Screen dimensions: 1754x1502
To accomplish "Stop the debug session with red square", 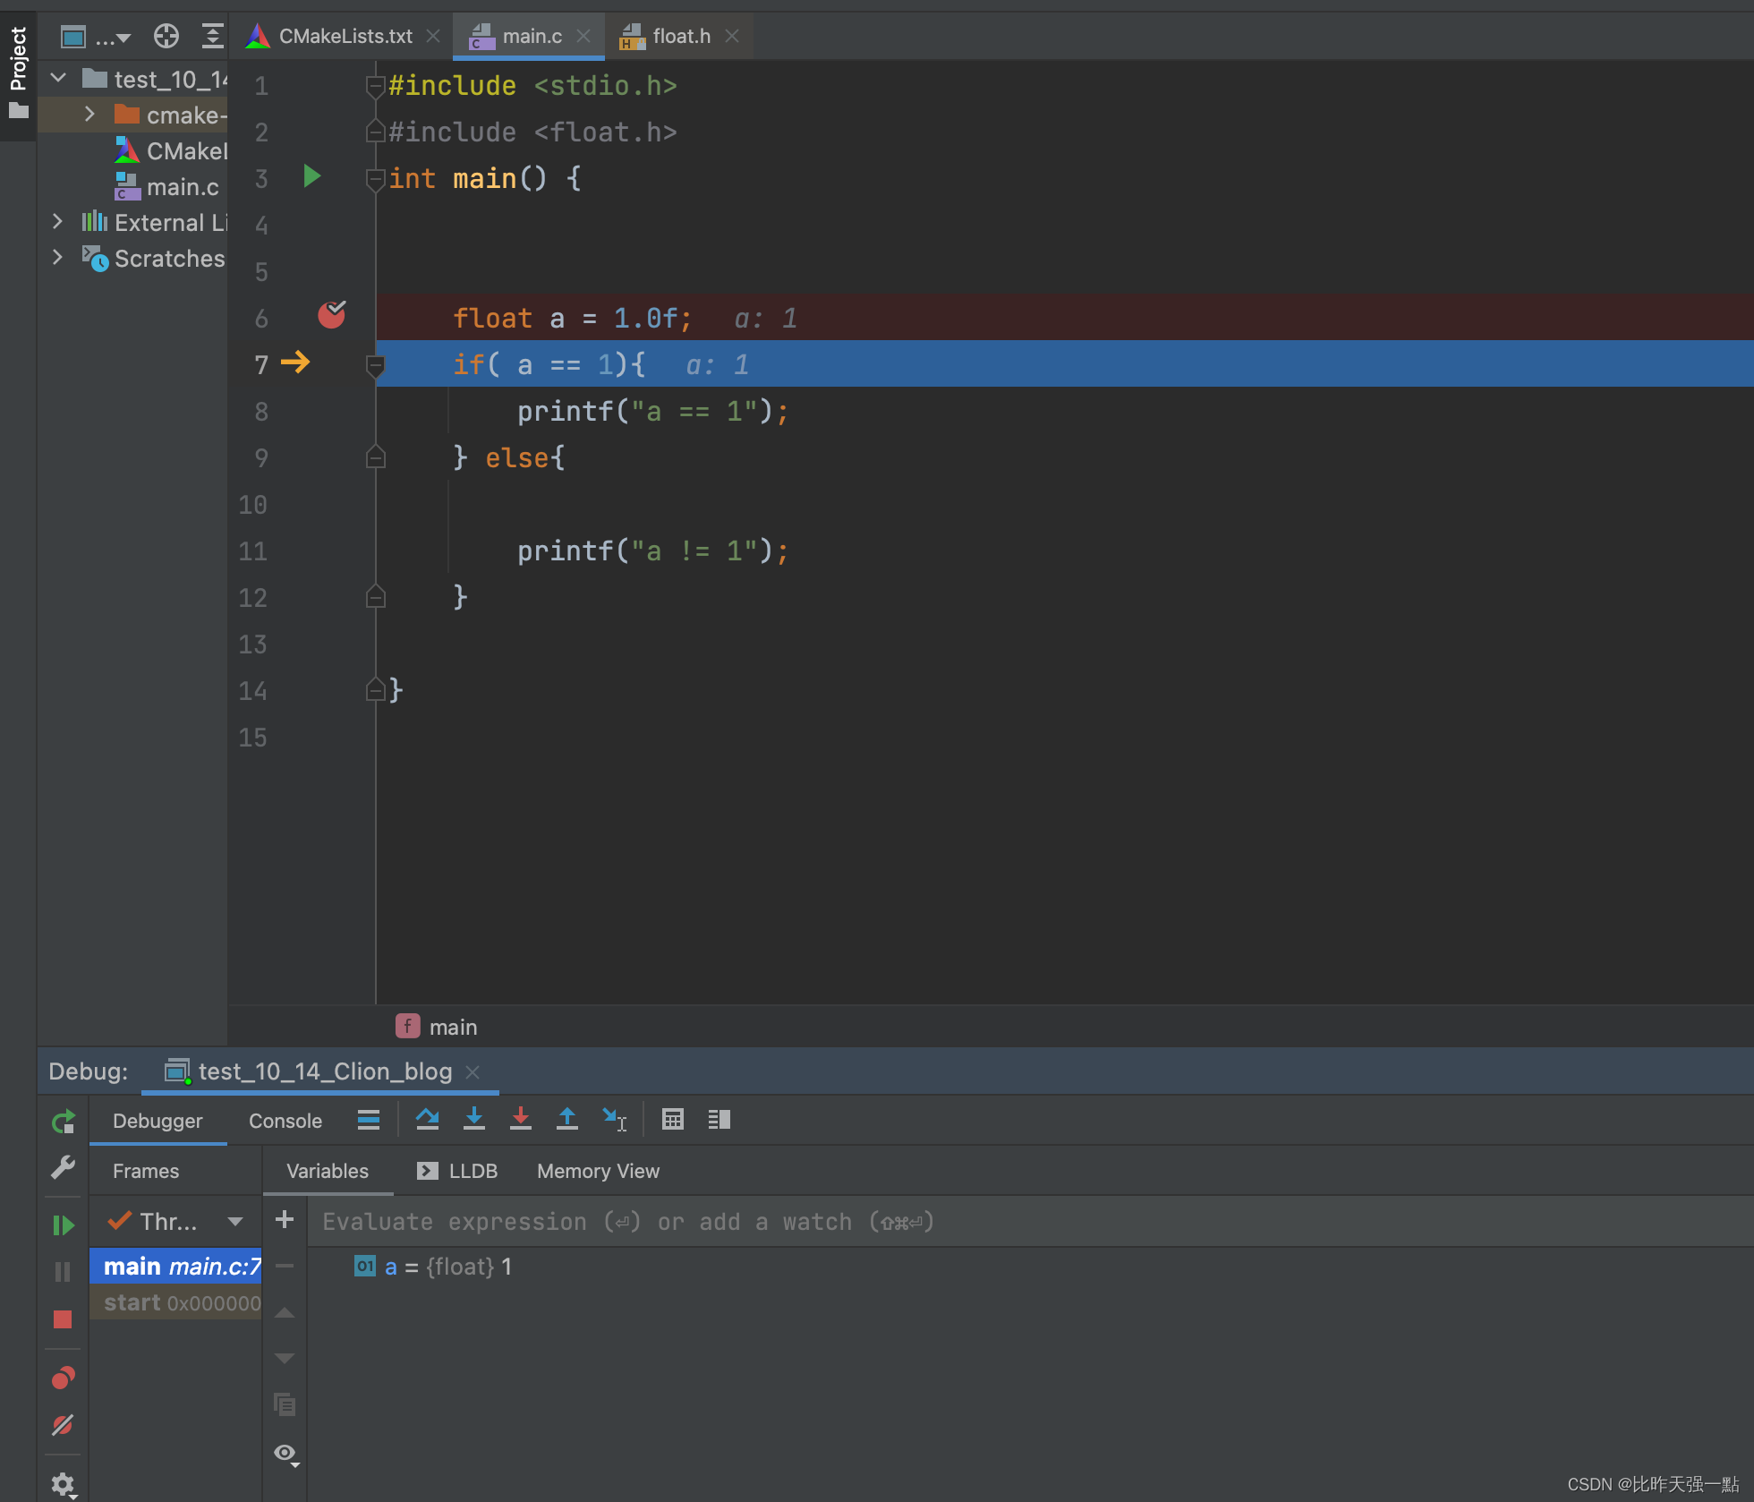I will click(63, 1319).
